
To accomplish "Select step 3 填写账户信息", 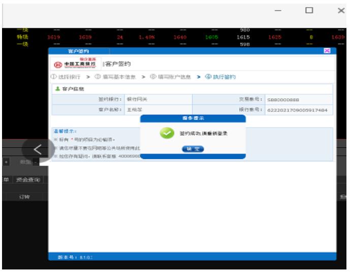I will [x=170, y=77].
